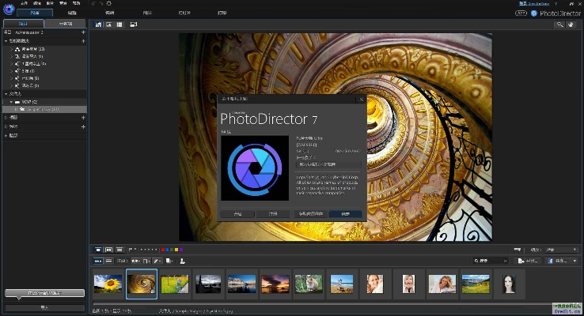This screenshot has width=584, height=316.
Task: Click the secondary monitor display icon
Action: (133, 24)
